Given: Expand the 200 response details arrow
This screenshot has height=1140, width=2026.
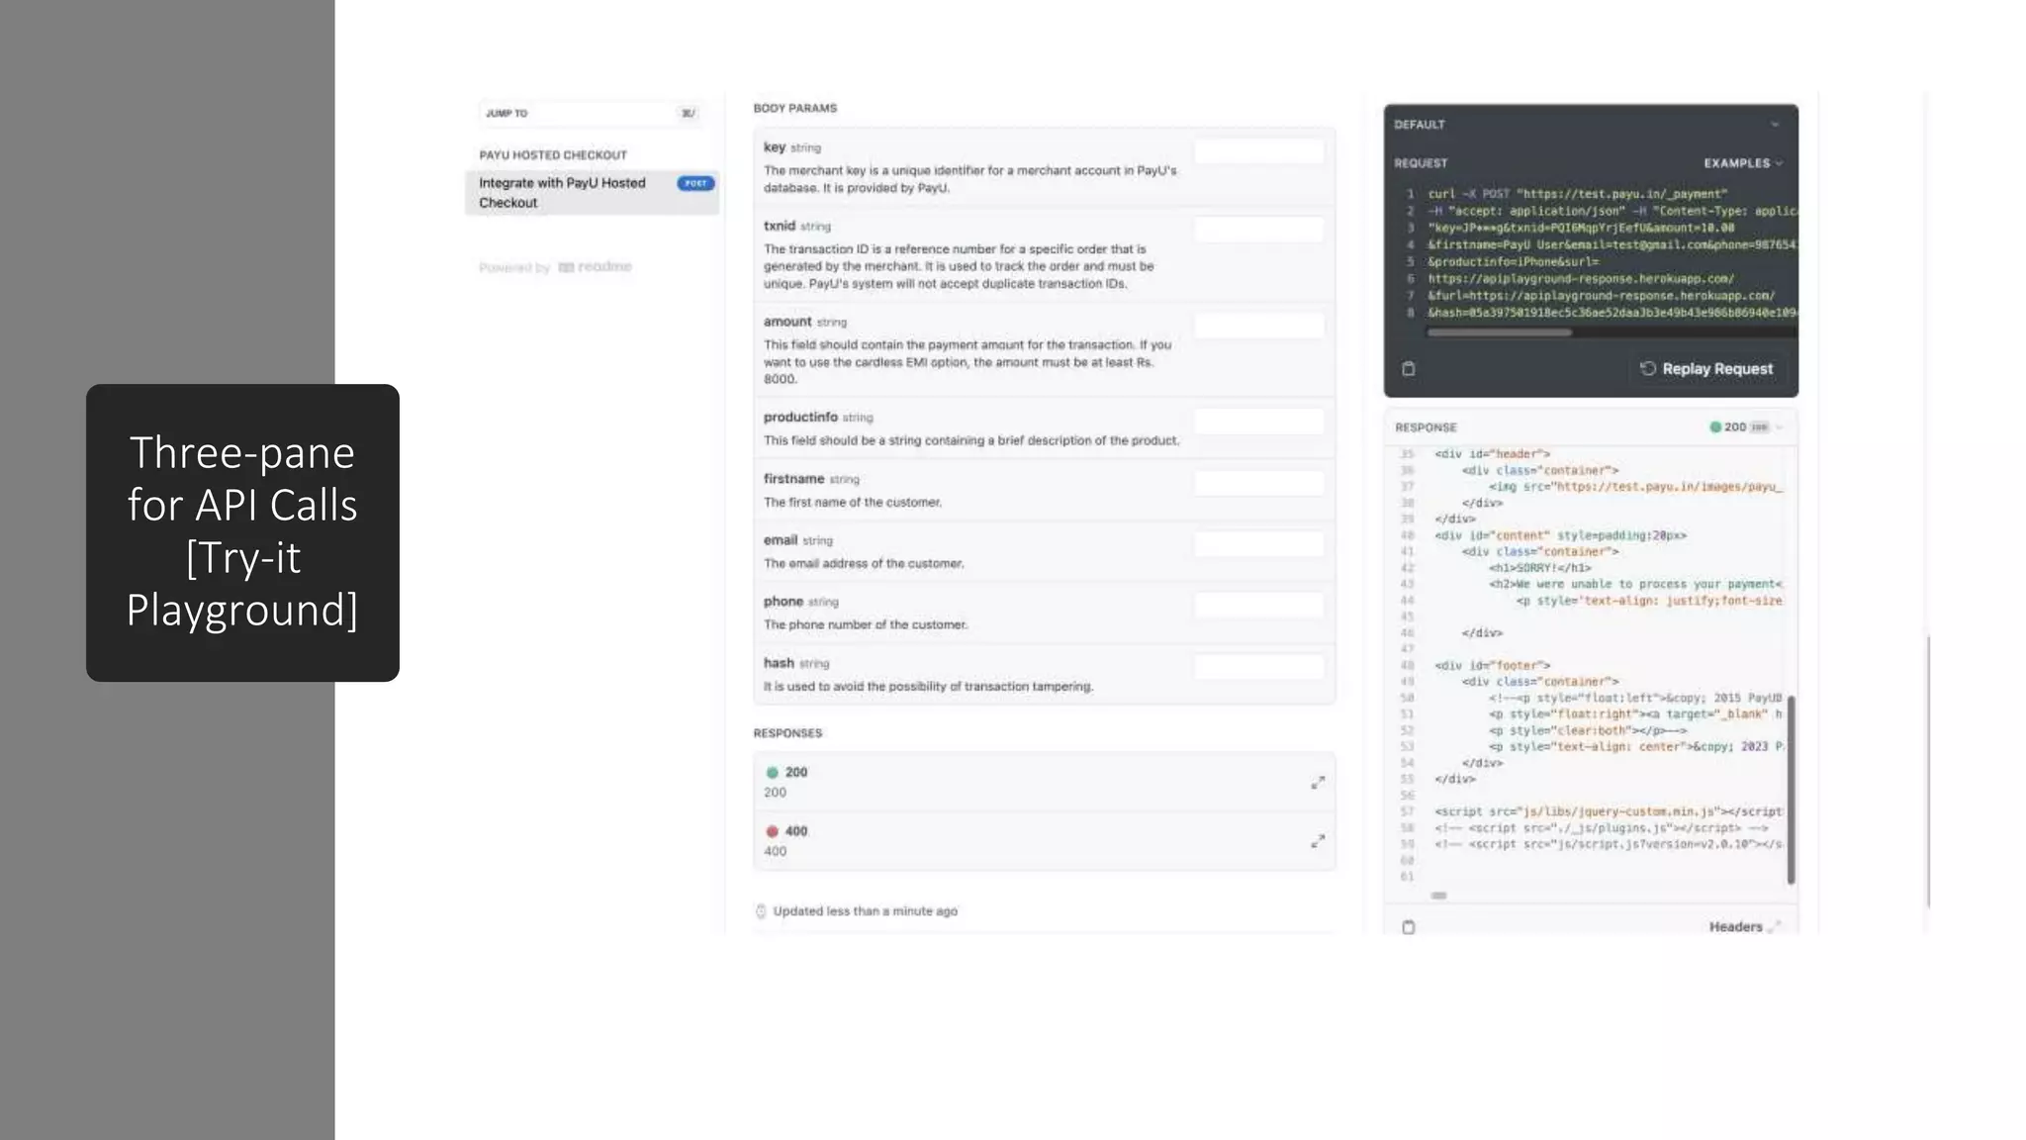Looking at the screenshot, I should pyautogui.click(x=1318, y=783).
